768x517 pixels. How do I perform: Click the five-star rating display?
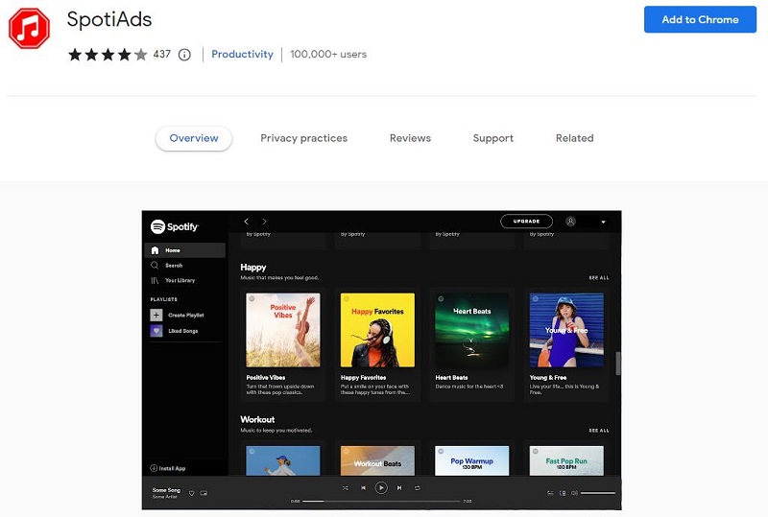pyautogui.click(x=108, y=55)
